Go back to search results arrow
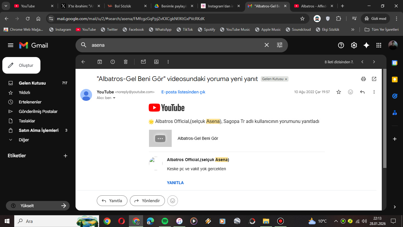This screenshot has width=403, height=227. point(83,62)
